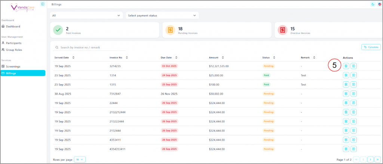Toggle dark mode with the moon icon
This screenshot has height=164, width=383.
(x=373, y=4)
